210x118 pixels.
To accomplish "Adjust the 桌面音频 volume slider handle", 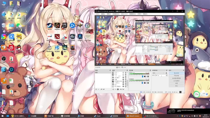I will point(142,83).
